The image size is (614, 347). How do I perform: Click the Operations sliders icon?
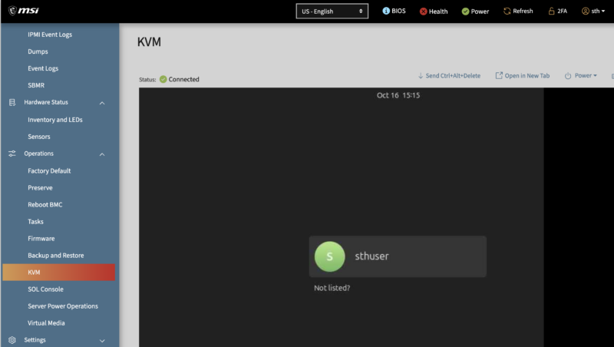(x=12, y=154)
